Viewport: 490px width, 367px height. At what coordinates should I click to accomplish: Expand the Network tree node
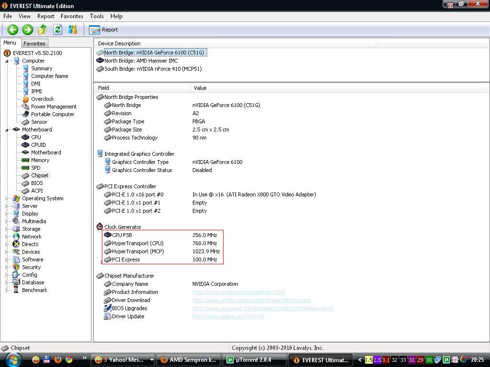point(7,237)
